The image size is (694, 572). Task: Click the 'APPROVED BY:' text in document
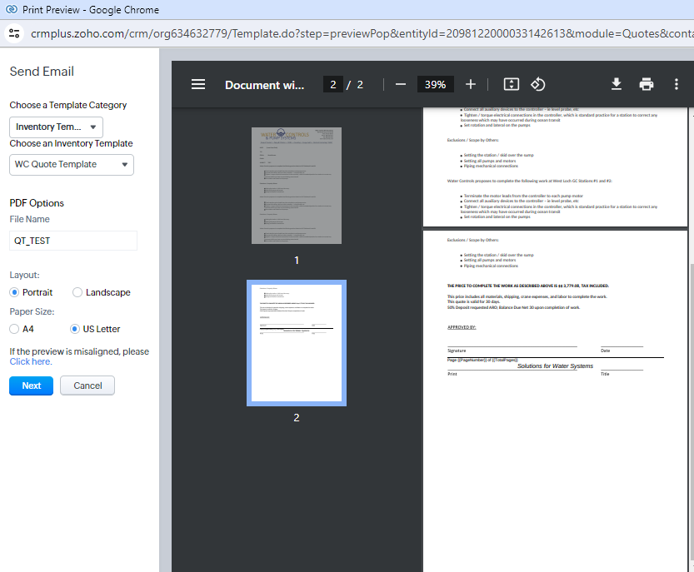coord(462,327)
